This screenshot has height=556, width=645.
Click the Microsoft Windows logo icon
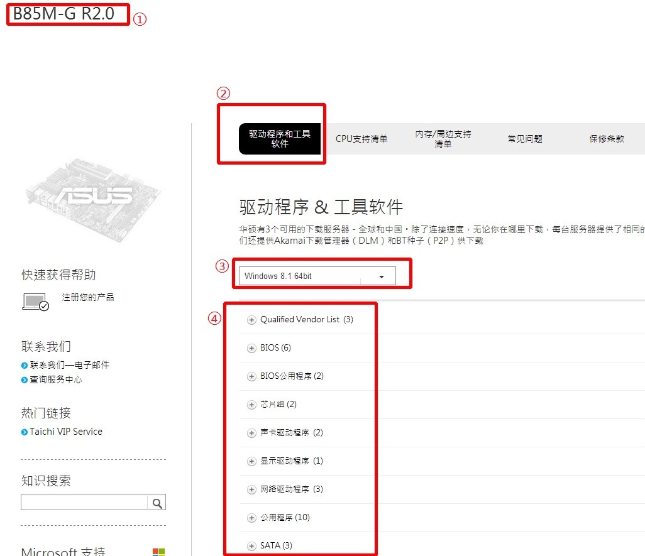pos(159,552)
